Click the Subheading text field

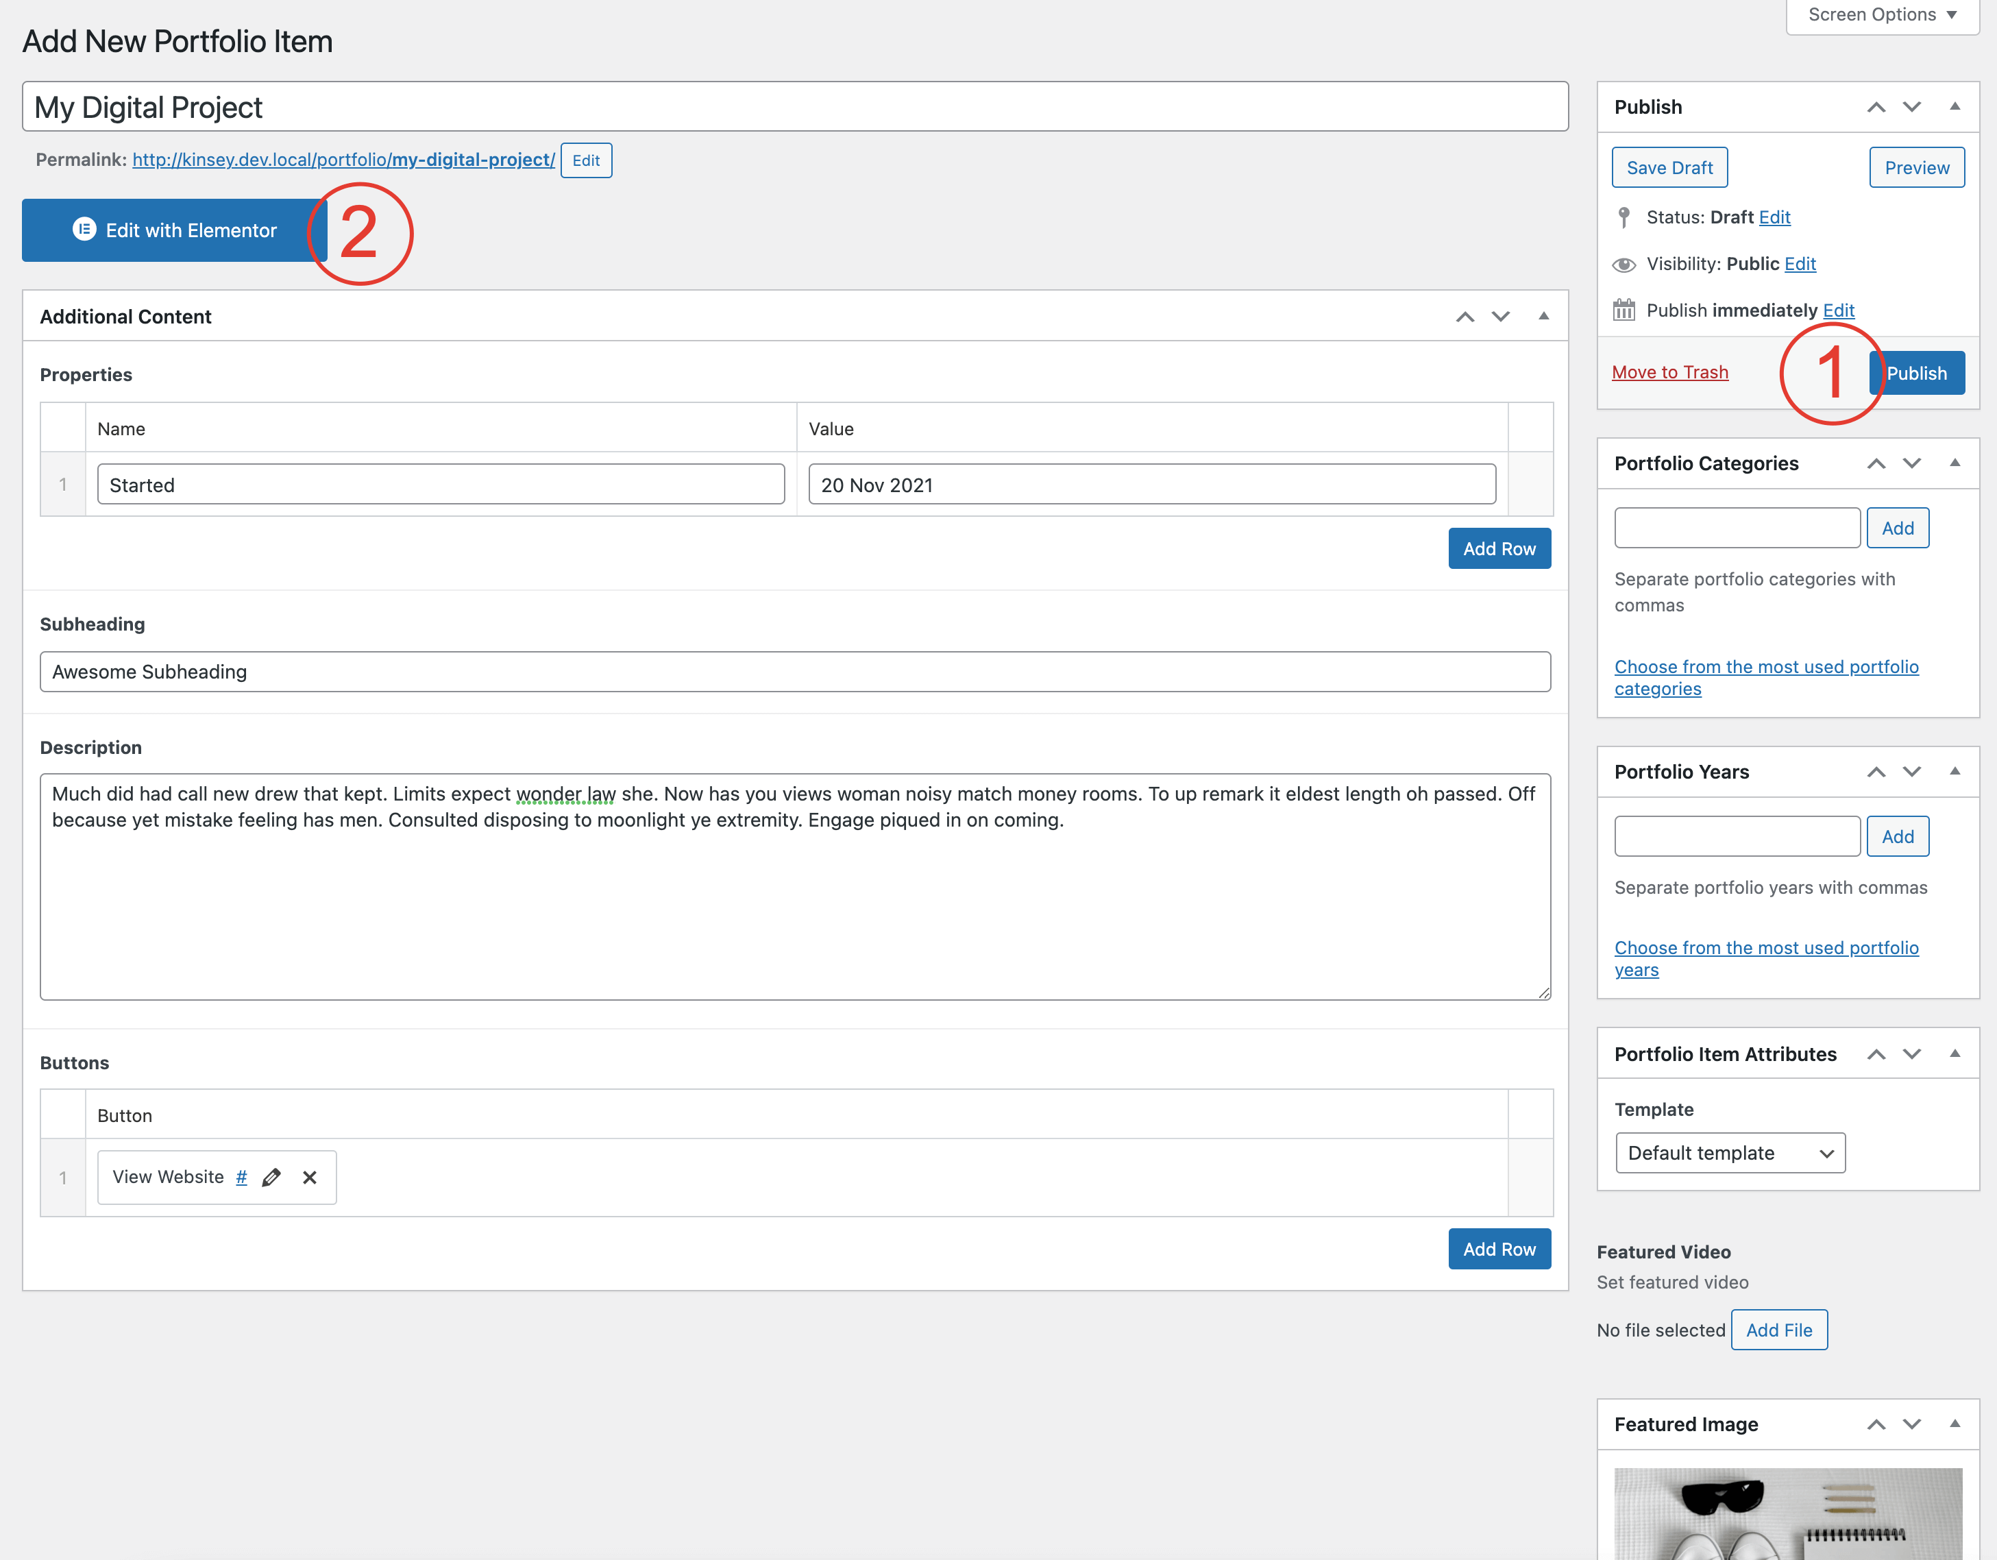[794, 672]
